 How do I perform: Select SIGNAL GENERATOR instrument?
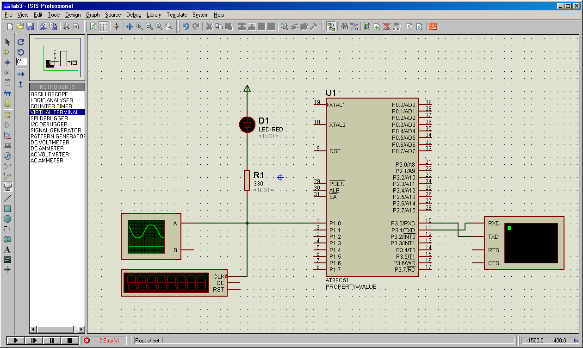pyautogui.click(x=57, y=130)
